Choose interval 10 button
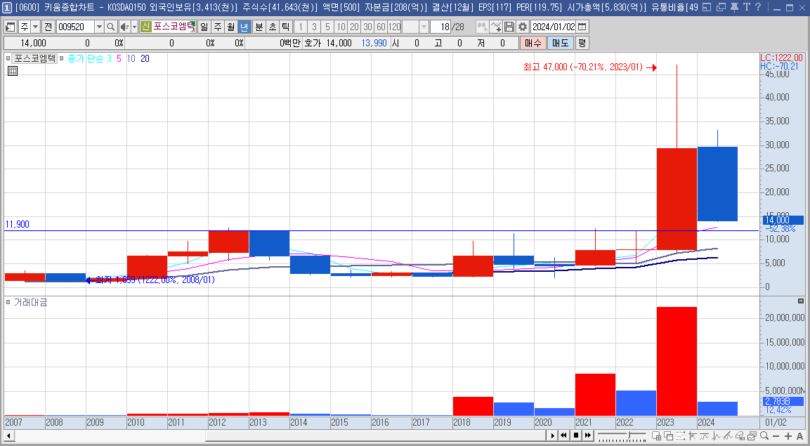Viewport: 810px width, 446px height. tap(341, 27)
